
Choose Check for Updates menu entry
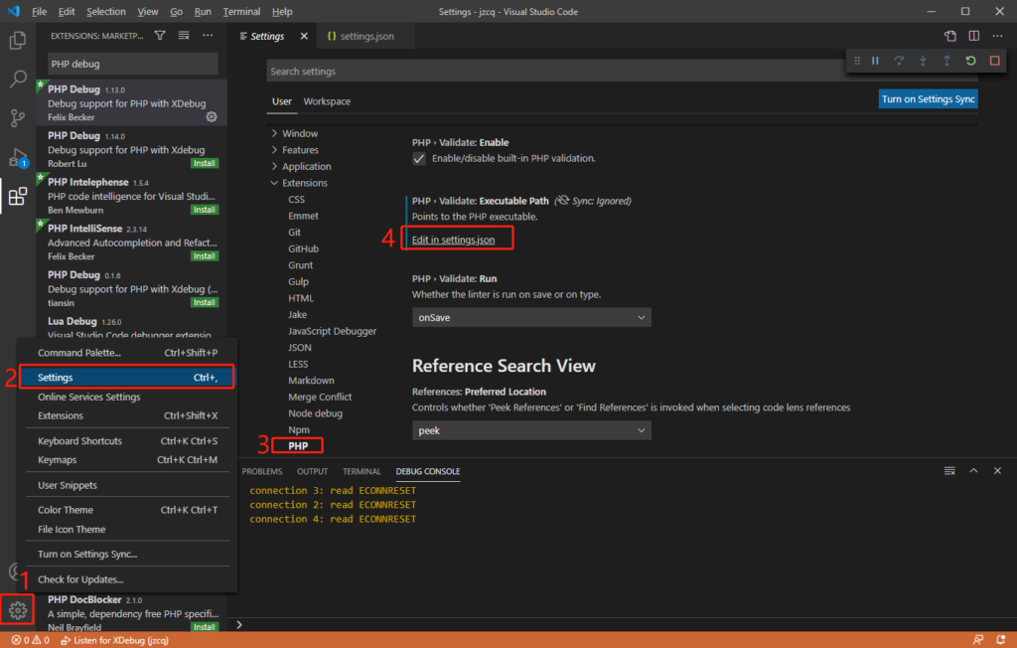[x=127, y=579]
